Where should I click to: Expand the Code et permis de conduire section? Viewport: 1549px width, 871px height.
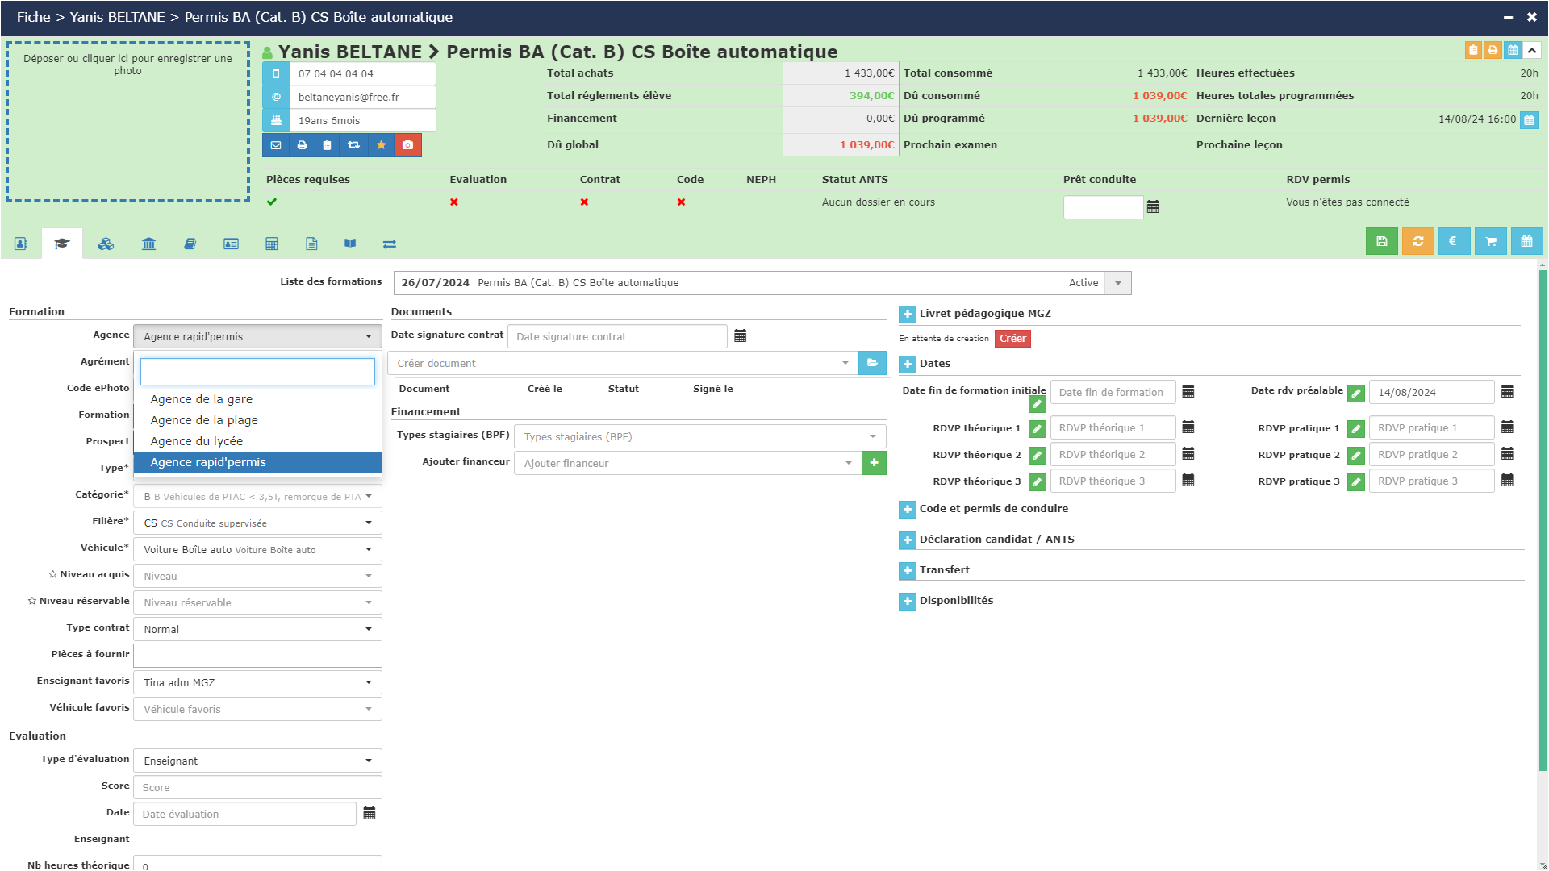908,509
